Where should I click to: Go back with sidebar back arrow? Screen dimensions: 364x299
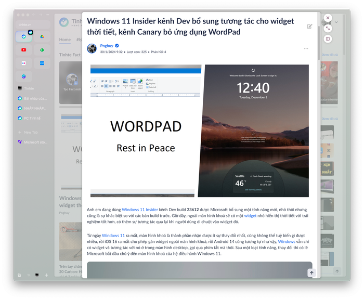click(34, 15)
